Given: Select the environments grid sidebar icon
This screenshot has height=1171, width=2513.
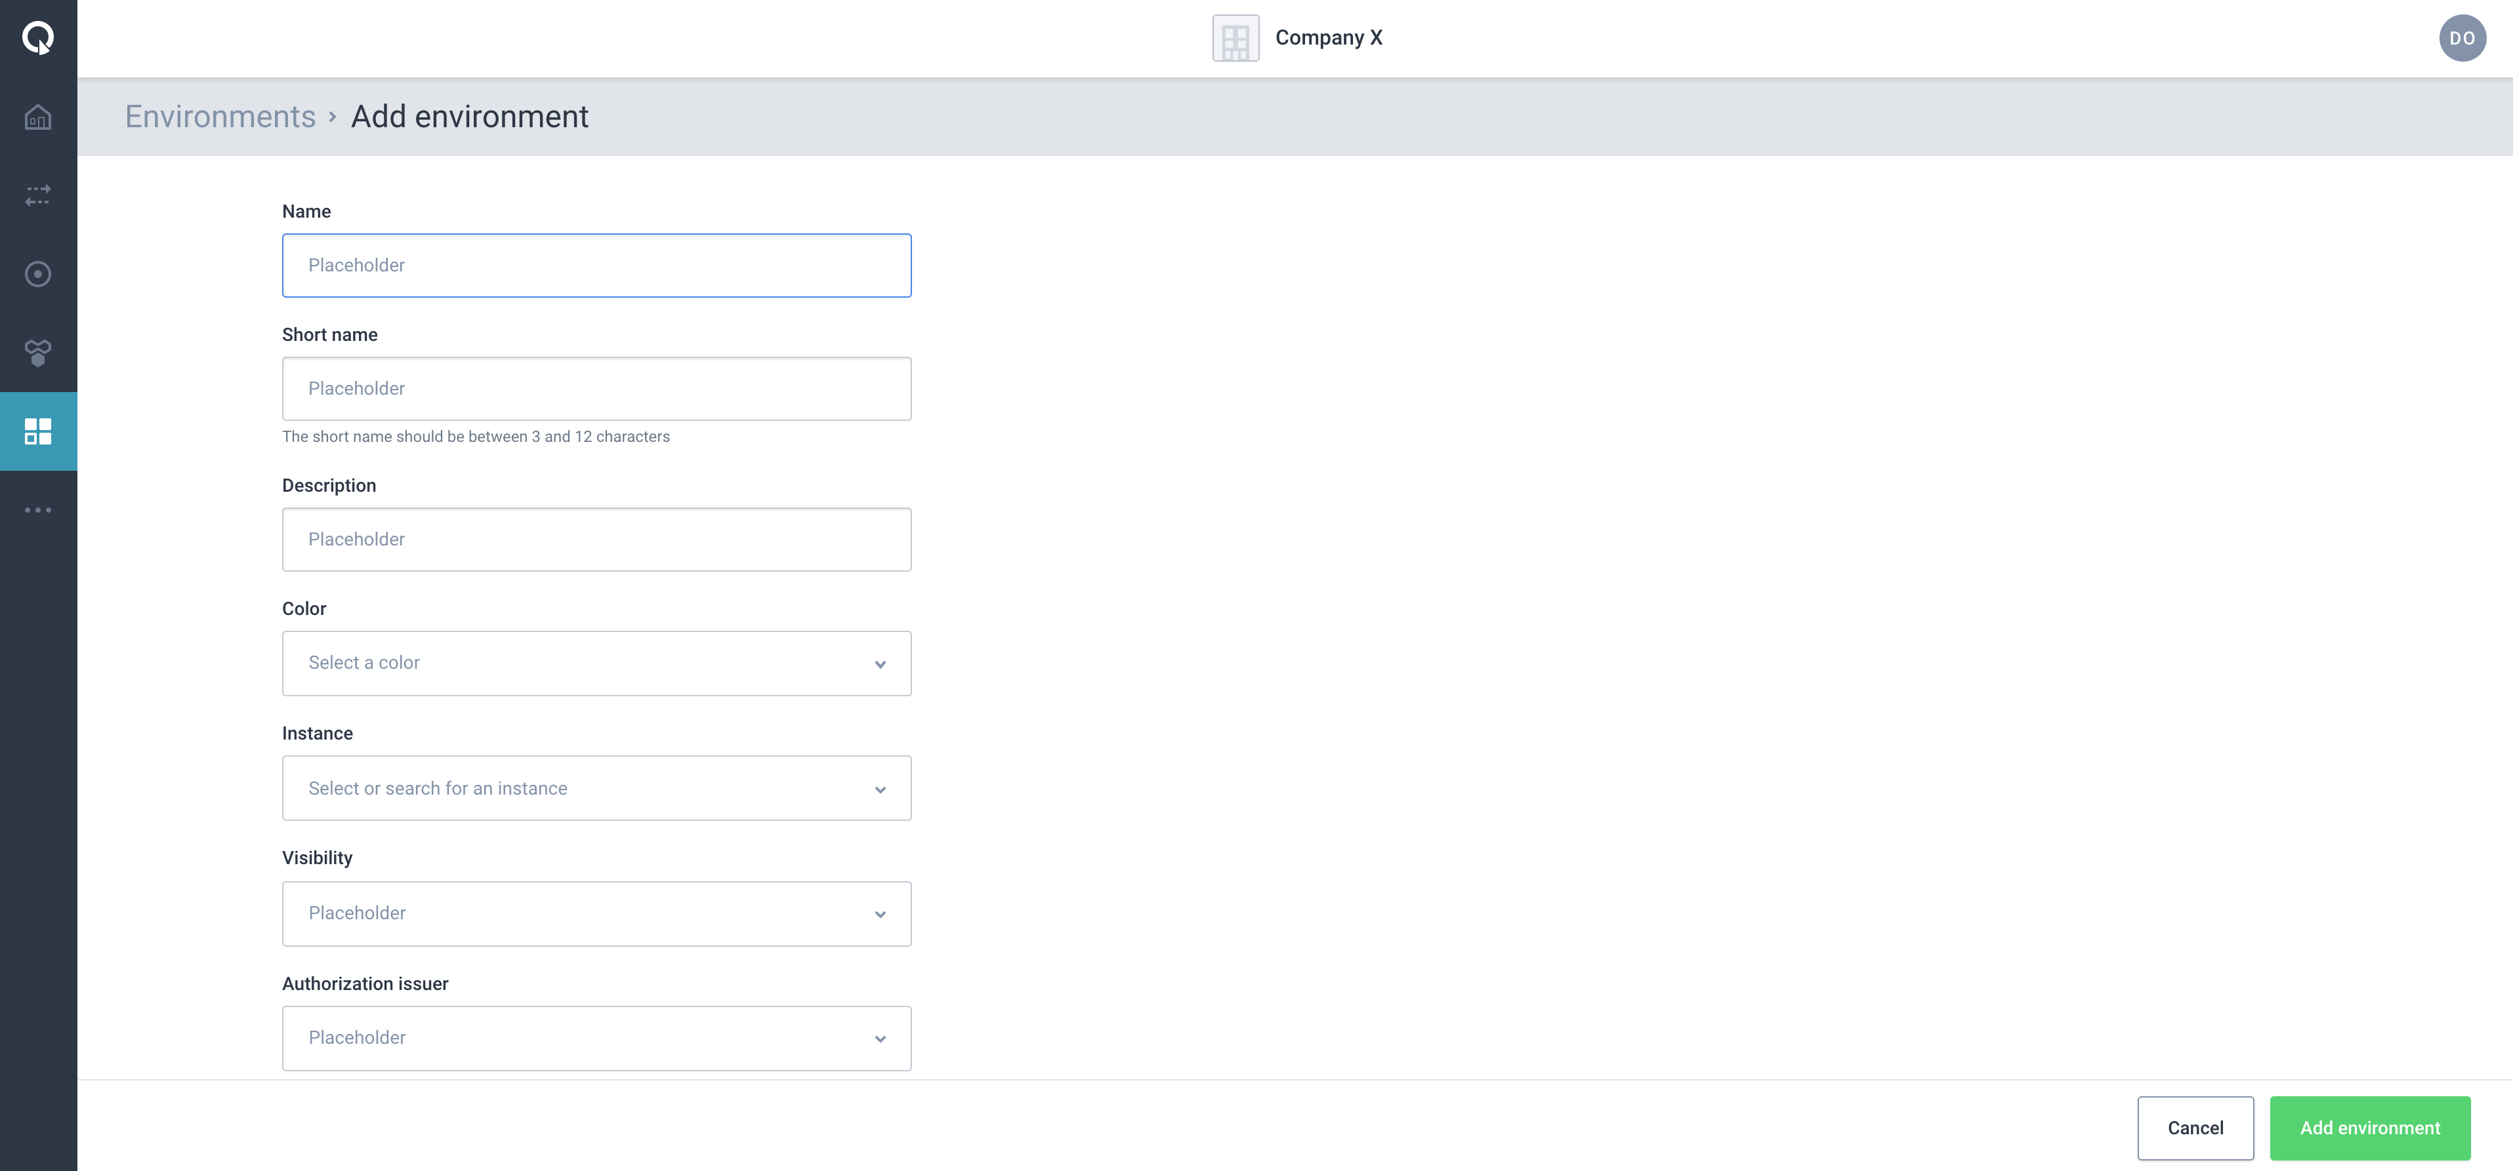Looking at the screenshot, I should click(38, 431).
